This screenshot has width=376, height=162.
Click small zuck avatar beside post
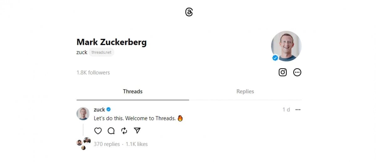pos(83,113)
